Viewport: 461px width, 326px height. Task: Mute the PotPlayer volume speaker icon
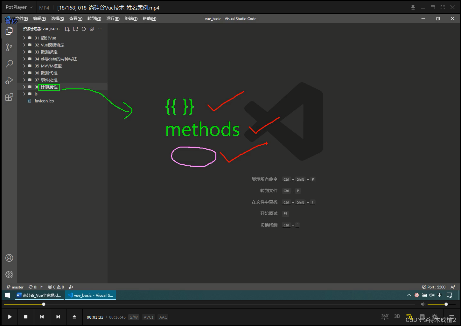[423, 304]
